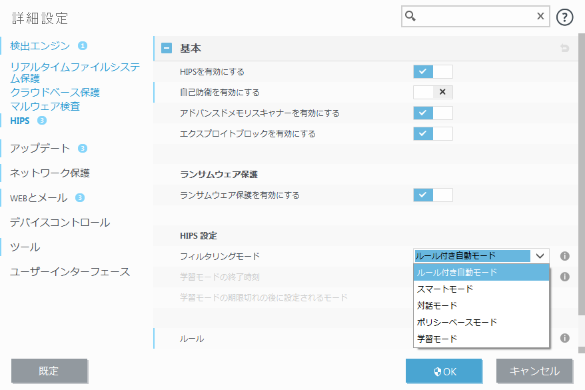Close the フィルタリングモード dropdown arrow
The width and height of the screenshot is (585, 390).
pyautogui.click(x=540, y=256)
